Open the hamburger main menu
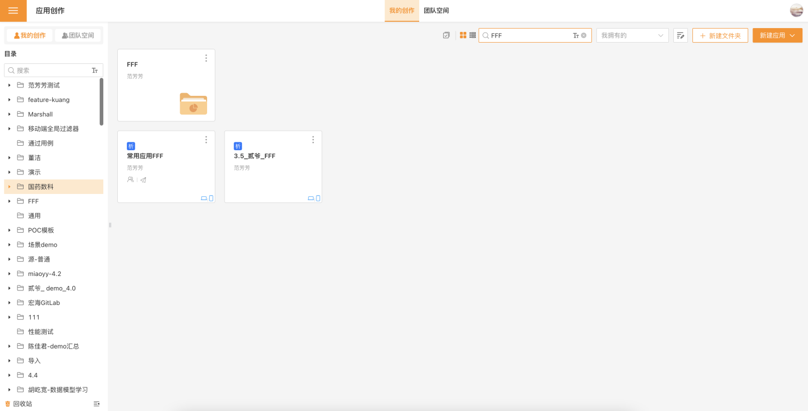808x411 pixels. [x=13, y=11]
